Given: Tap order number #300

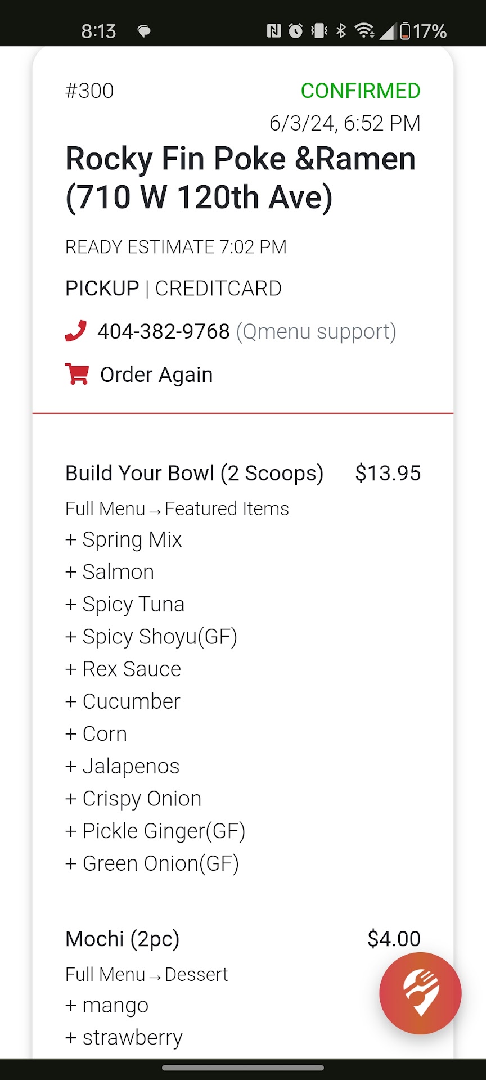Looking at the screenshot, I should (89, 91).
